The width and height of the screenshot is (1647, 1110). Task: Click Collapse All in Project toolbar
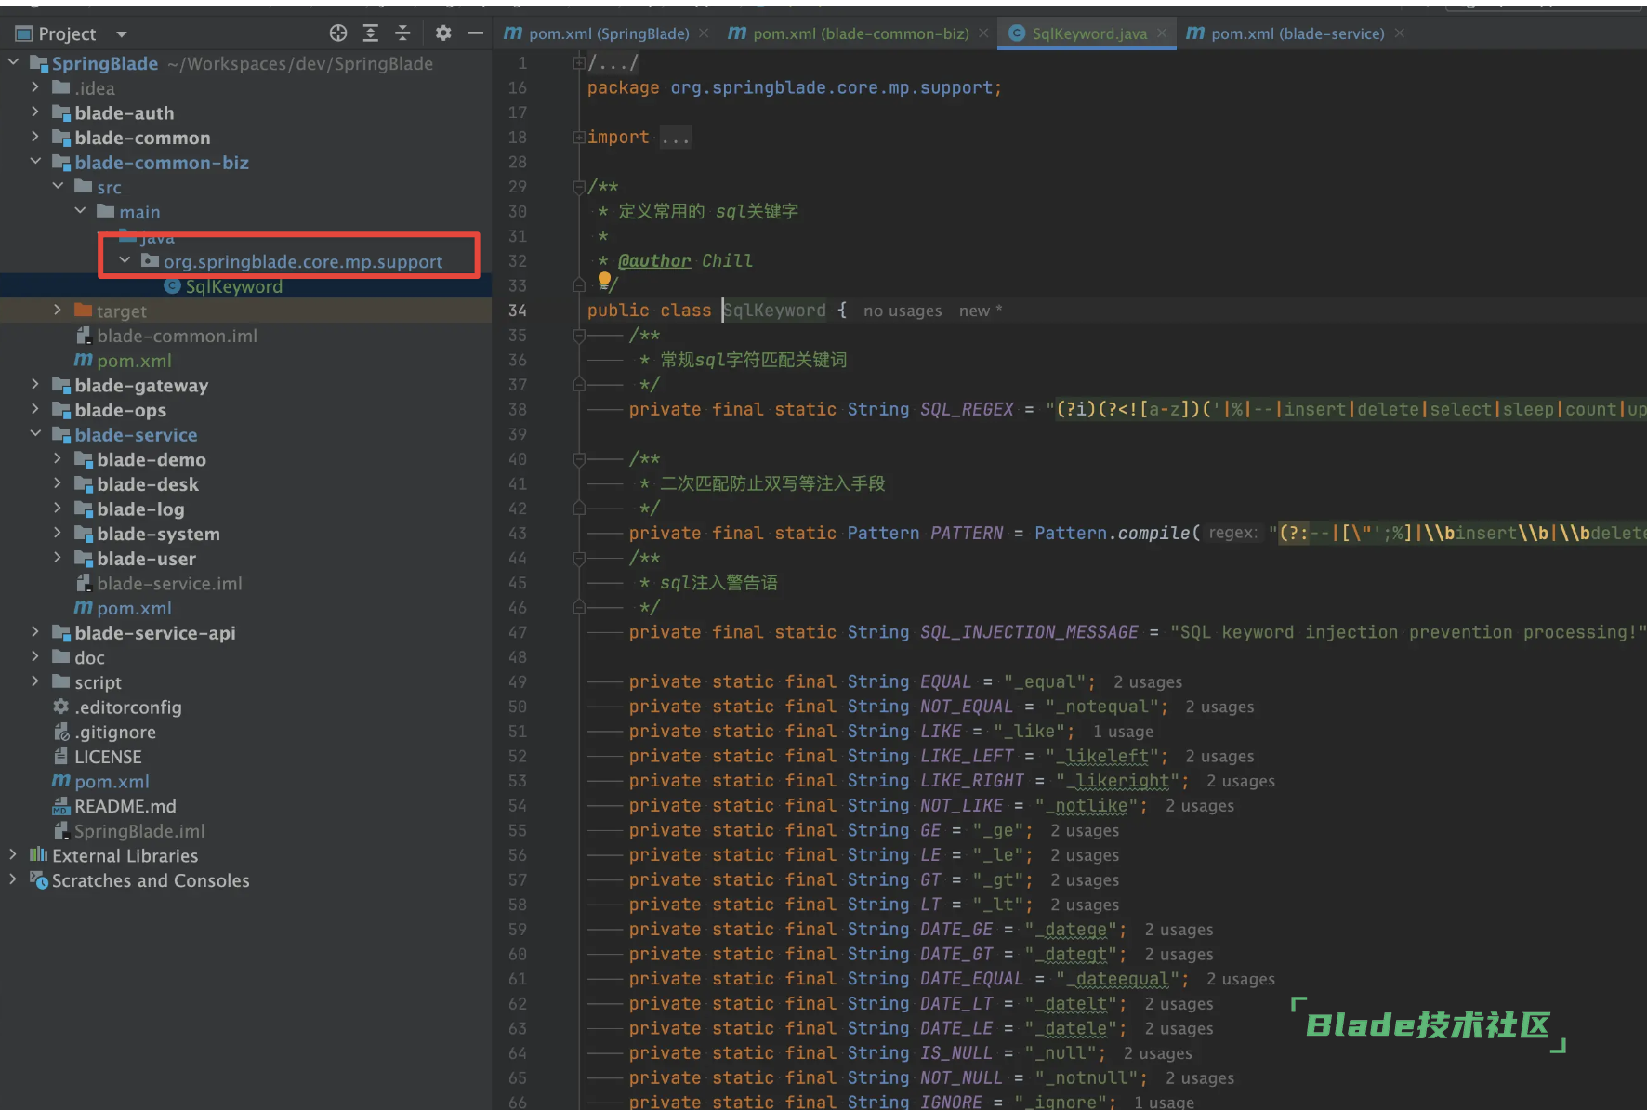(402, 33)
